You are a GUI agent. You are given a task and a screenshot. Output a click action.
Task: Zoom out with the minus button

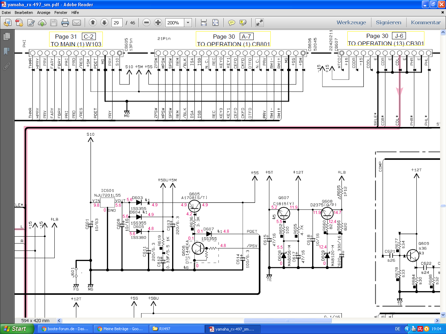[147, 23]
